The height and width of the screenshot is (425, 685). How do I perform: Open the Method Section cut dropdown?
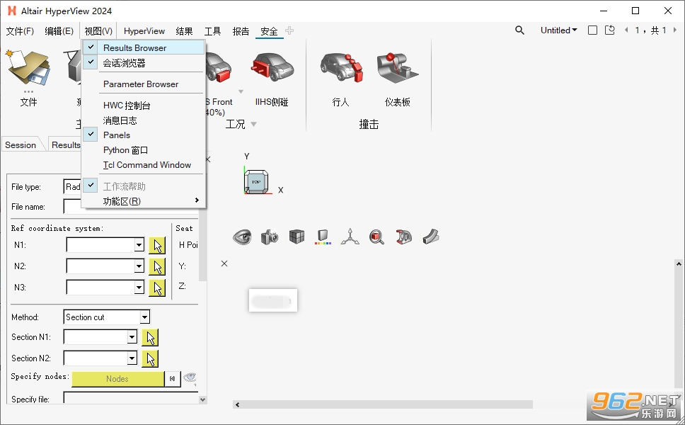point(144,317)
